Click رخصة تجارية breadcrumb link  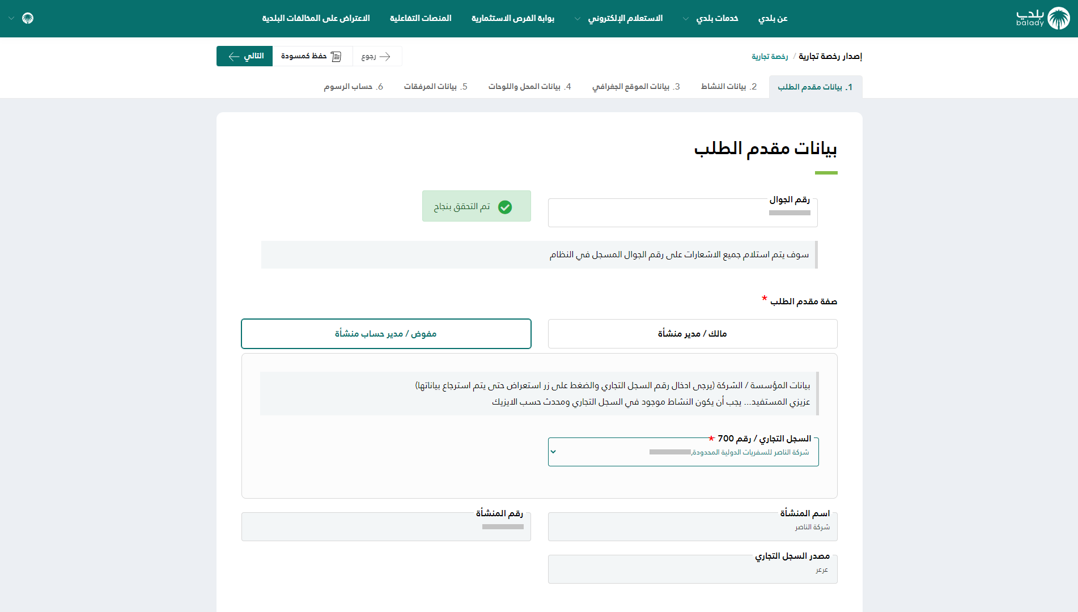pos(769,57)
